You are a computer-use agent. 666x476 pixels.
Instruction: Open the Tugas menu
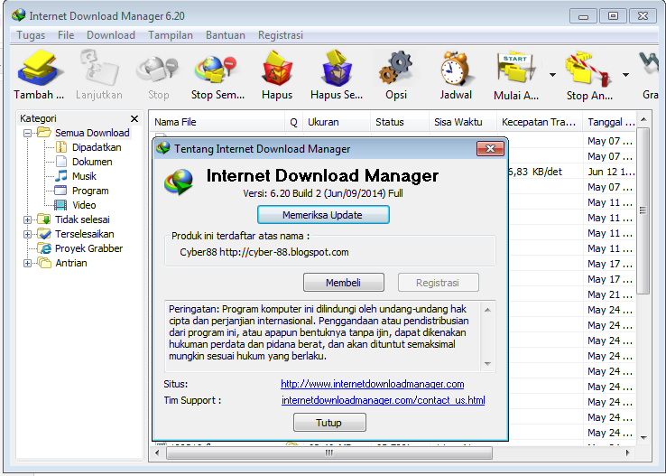31,35
